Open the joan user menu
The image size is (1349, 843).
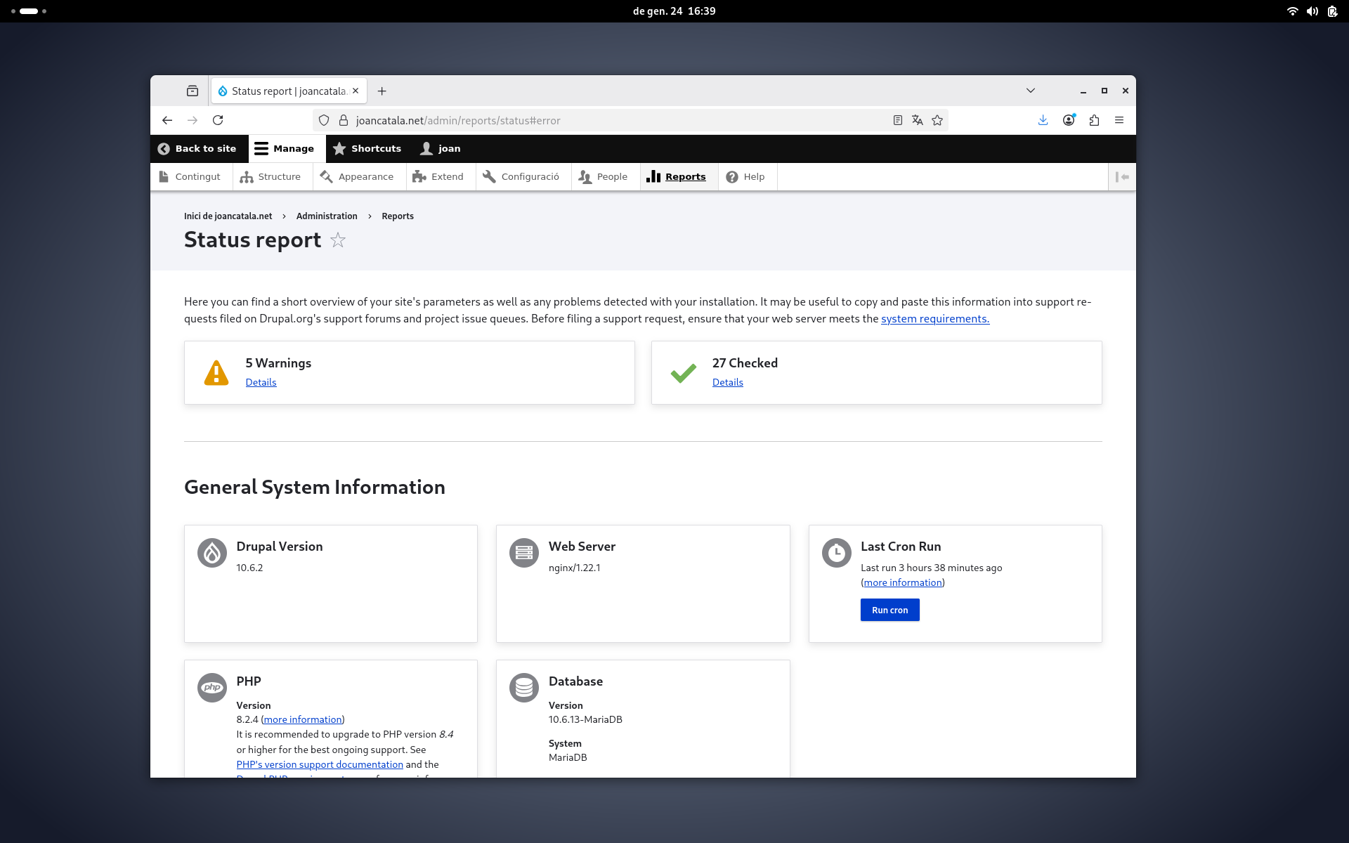click(441, 148)
